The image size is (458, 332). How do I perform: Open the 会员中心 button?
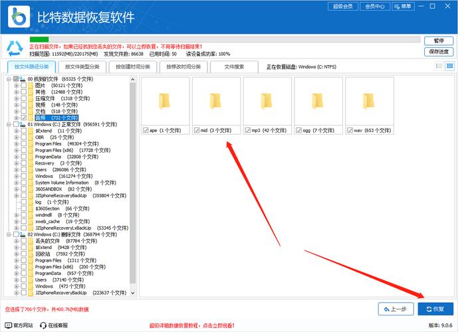375,6
